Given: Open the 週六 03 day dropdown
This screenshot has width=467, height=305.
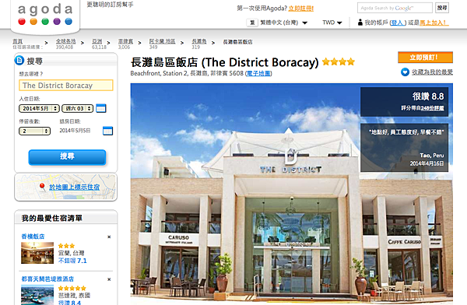Looking at the screenshot, I should pyautogui.click(x=77, y=108).
